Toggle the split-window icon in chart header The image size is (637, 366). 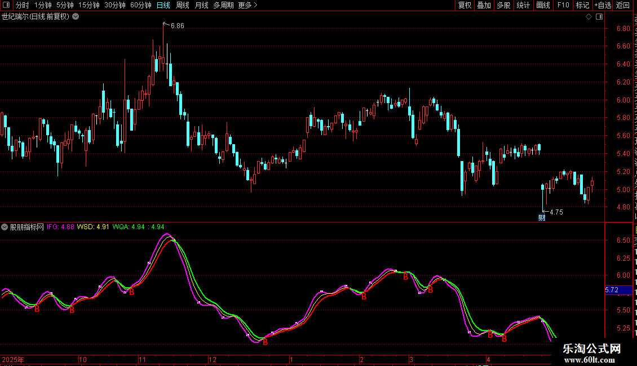tap(599, 17)
